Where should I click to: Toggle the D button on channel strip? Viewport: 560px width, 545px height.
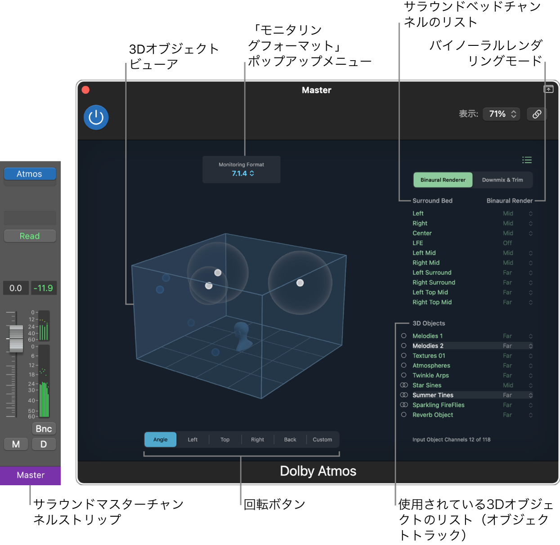click(44, 444)
